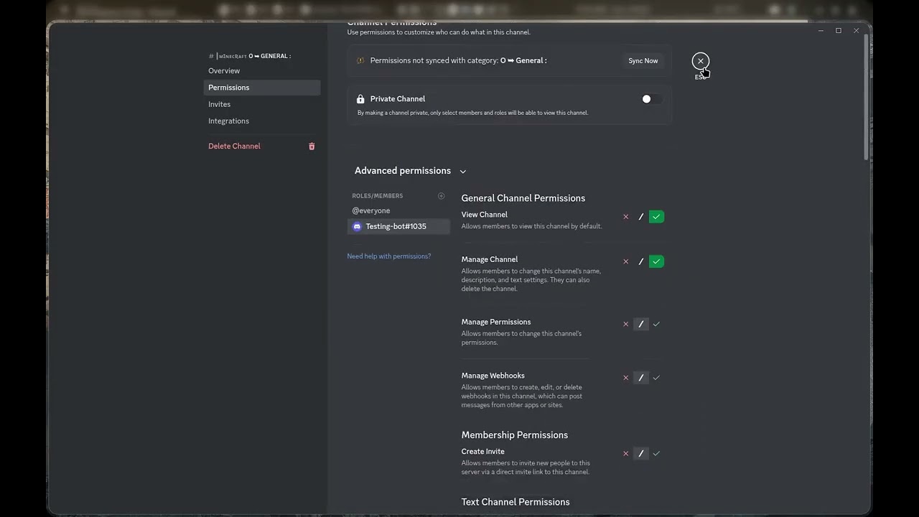Deny View Channel with the red X
This screenshot has width=919, height=517.
[625, 216]
